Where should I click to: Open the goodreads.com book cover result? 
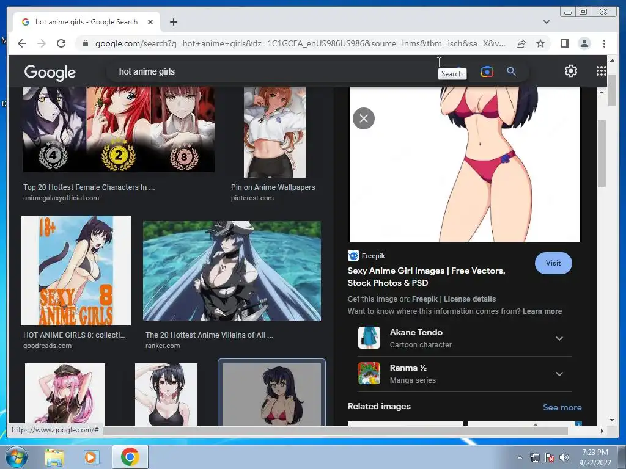tap(75, 271)
